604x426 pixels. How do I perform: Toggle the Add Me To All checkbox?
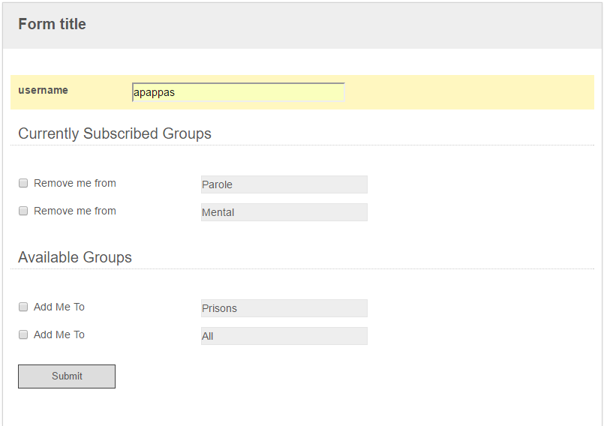(23, 334)
